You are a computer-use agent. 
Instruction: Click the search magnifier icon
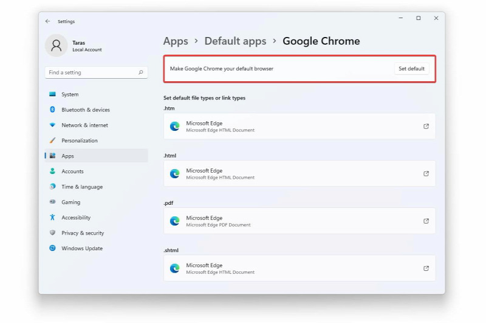(x=141, y=72)
